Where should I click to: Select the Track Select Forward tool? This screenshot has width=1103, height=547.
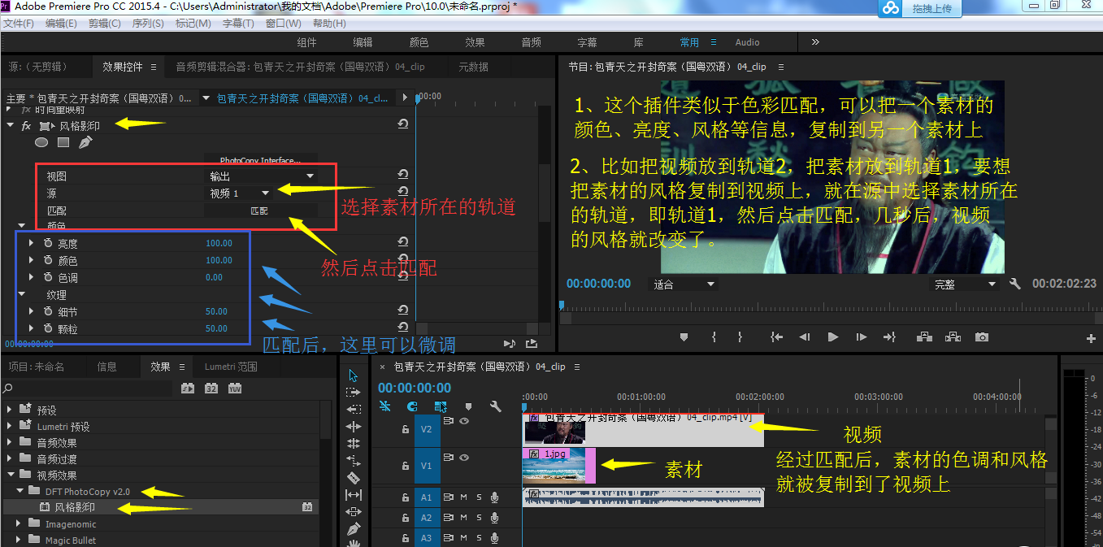click(x=354, y=393)
